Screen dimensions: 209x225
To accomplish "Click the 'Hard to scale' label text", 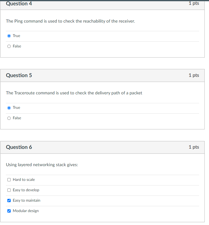I will [24, 180].
